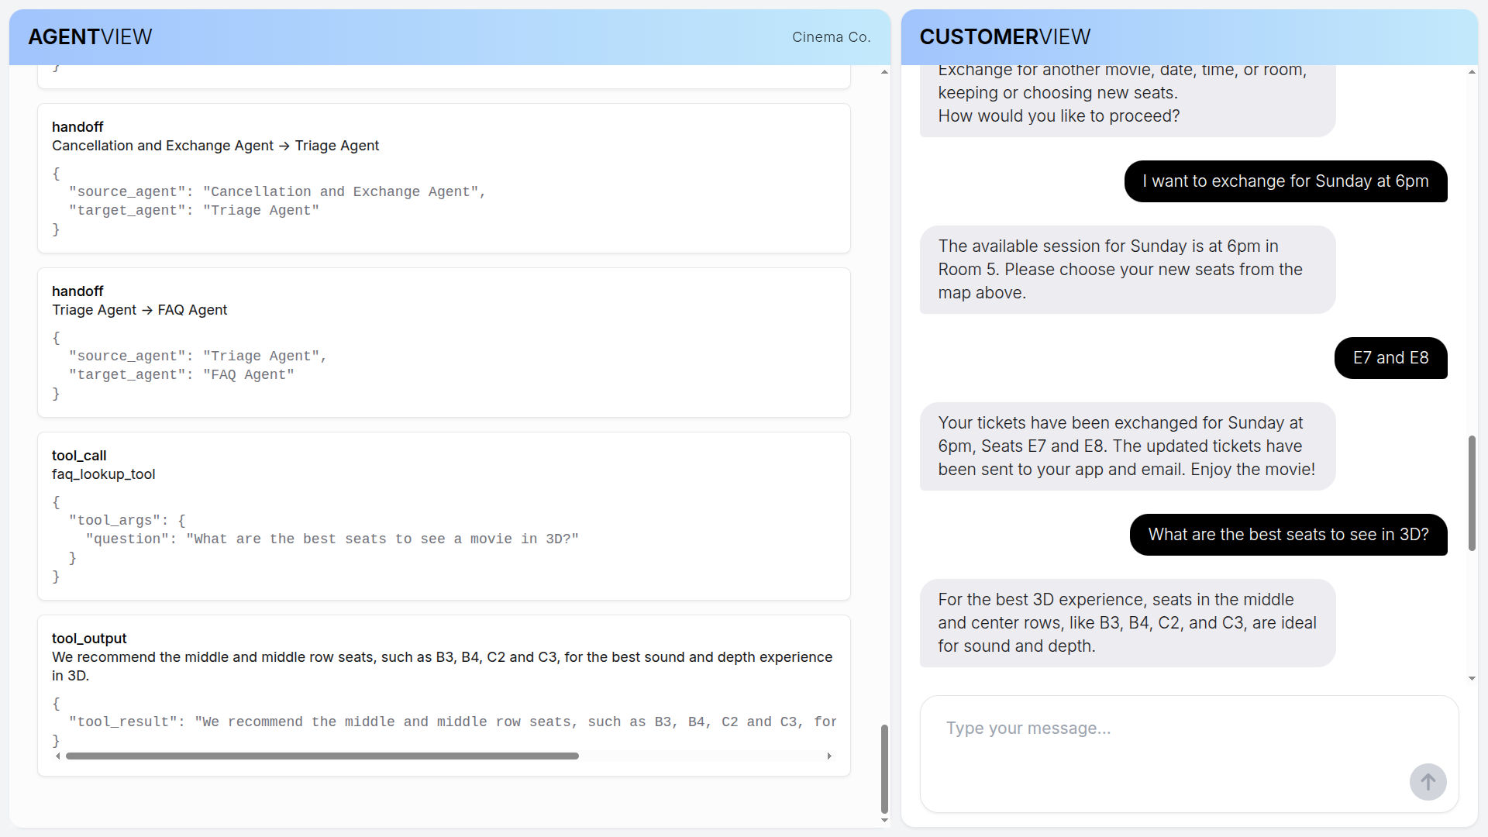Click the customer chat vertical scrollbar thumb
The height and width of the screenshot is (837, 1488).
pyautogui.click(x=1472, y=493)
